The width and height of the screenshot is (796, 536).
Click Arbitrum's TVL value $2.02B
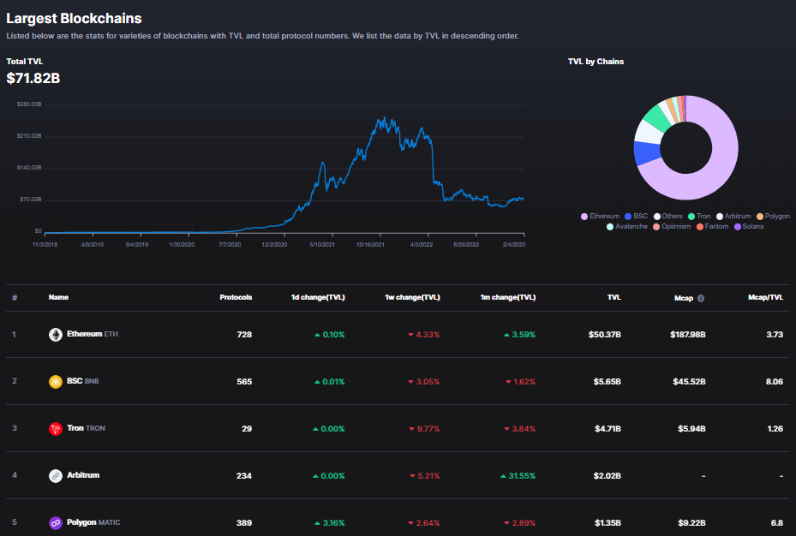(607, 476)
